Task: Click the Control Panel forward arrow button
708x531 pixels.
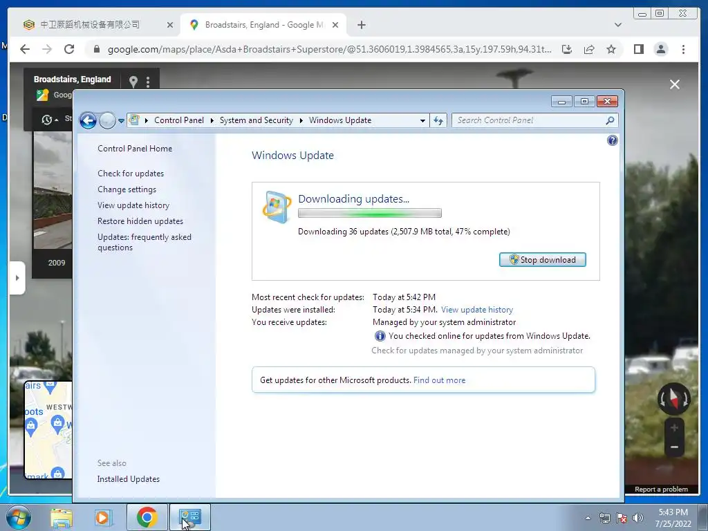Action: pyautogui.click(x=107, y=120)
